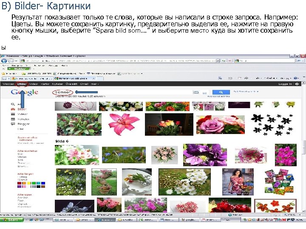Click the IE print icon in command bar
Image resolution: width=306 pixels, height=229 pixels.
(246, 78)
